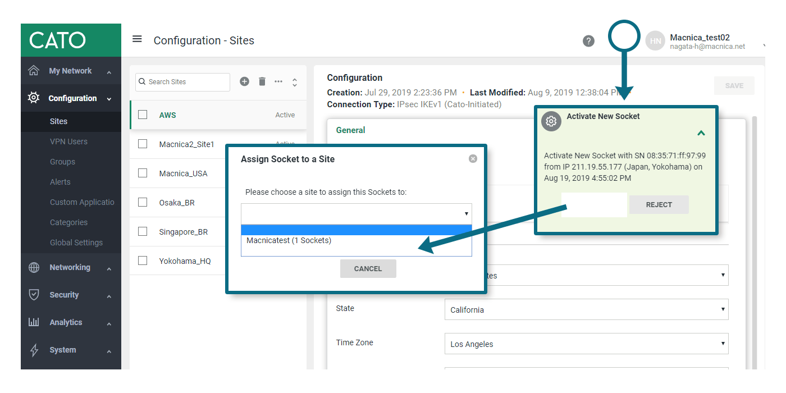Viewport: 786px width, 393px height.
Task: Open the Sites menu item
Action: point(58,121)
